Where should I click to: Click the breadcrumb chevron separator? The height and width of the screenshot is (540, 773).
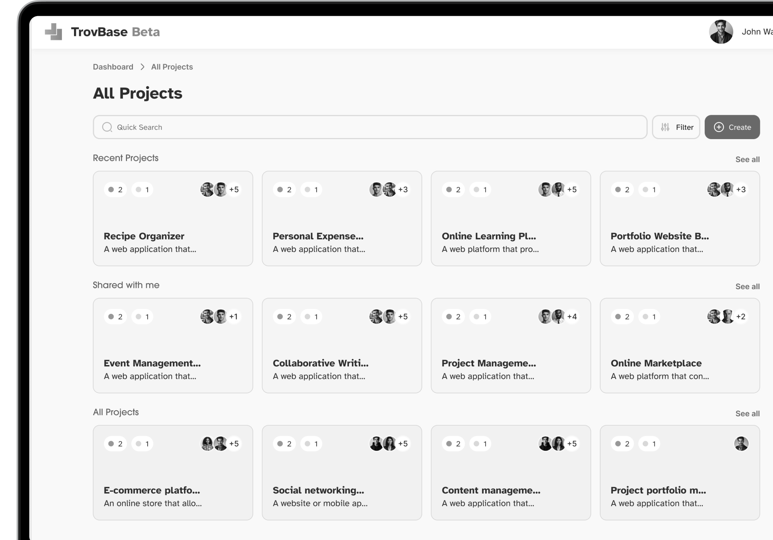(142, 67)
